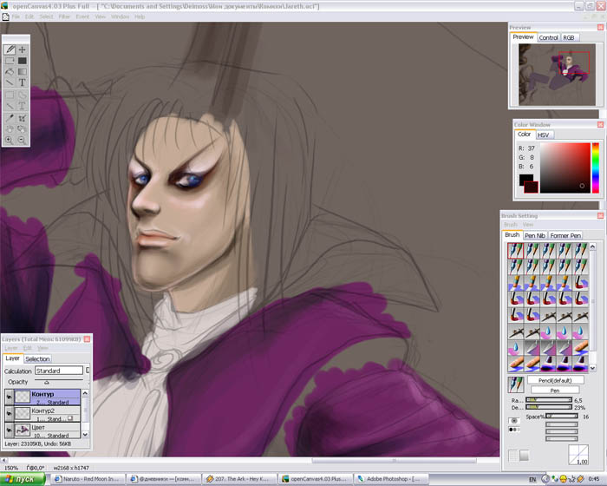Adjust the density slider showing 23%

coord(549,407)
